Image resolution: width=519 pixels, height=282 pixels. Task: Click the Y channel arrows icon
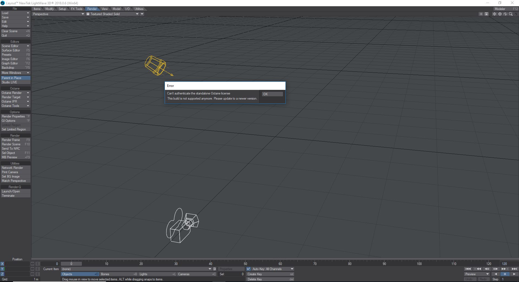tap(32, 269)
